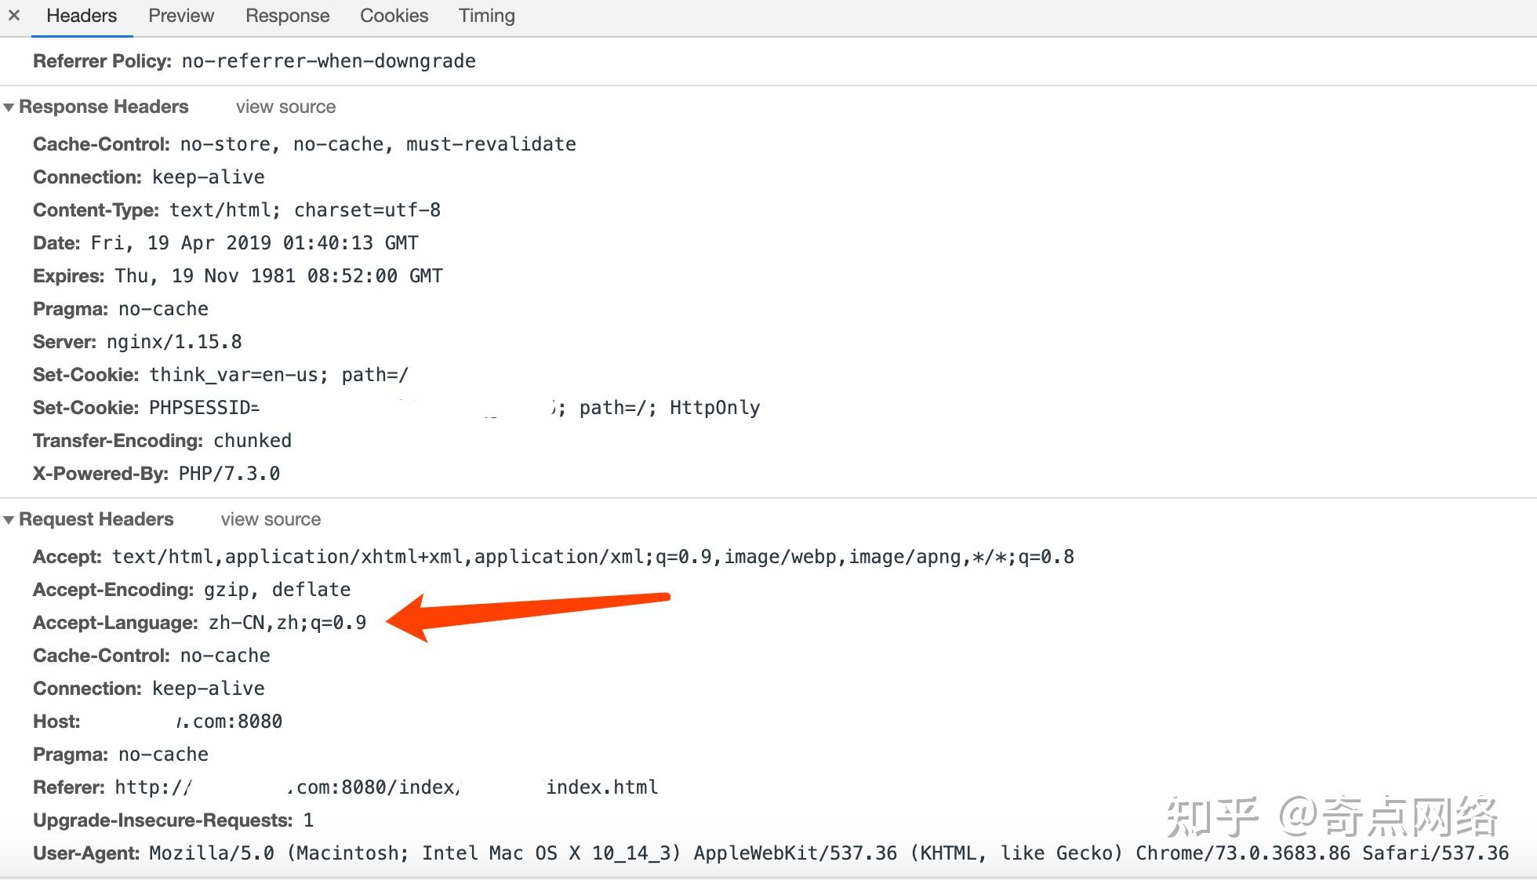Collapse the Request Headers section
Image resolution: width=1537 pixels, height=880 pixels.
(x=8, y=518)
